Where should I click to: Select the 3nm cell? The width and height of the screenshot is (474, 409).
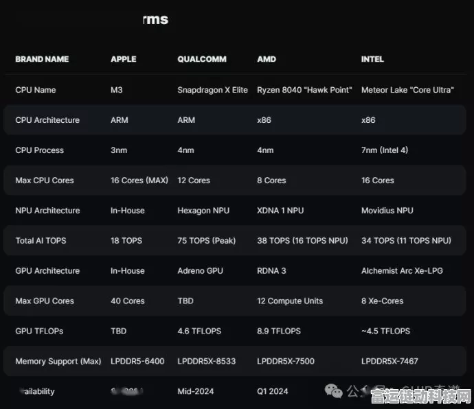point(119,150)
